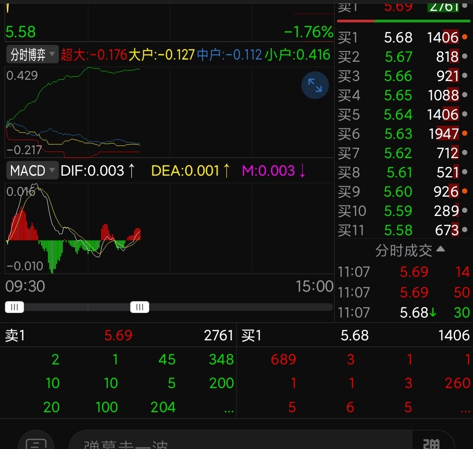Select the 买6 5.63 order row

pos(403,134)
